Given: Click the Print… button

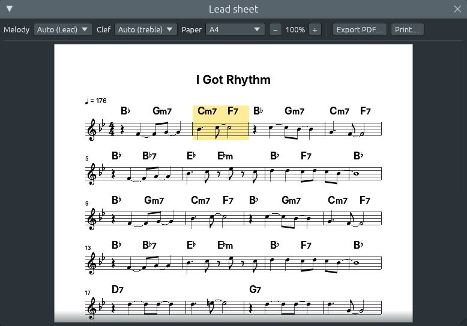Looking at the screenshot, I should pos(407,29).
